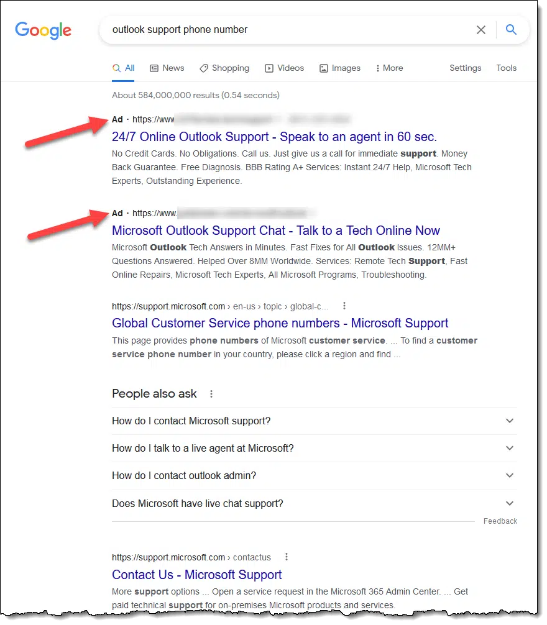Screen dimensions: 547x625
Task: Open the All results tab
Action: pyautogui.click(x=124, y=68)
